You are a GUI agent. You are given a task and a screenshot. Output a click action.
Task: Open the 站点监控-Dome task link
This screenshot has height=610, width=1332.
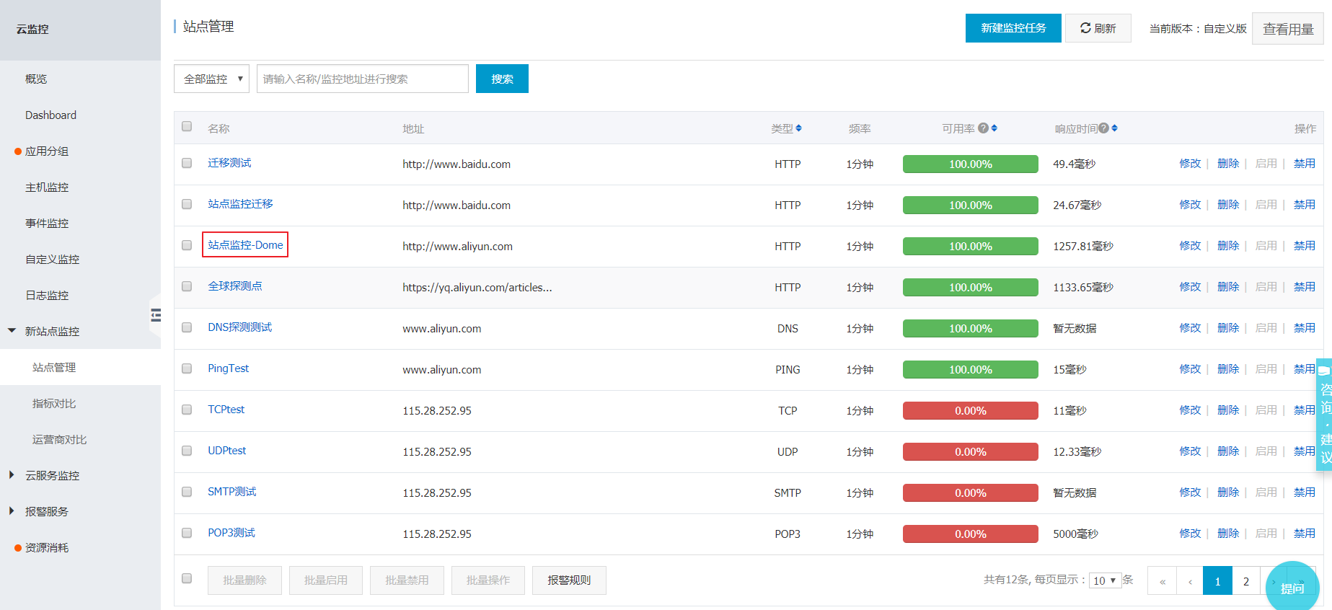pyautogui.click(x=245, y=244)
